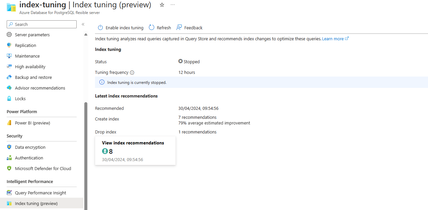Screen dimensions: 428x210
Task: Collapse the sidebar with the double chevron
Action: (x=83, y=24)
